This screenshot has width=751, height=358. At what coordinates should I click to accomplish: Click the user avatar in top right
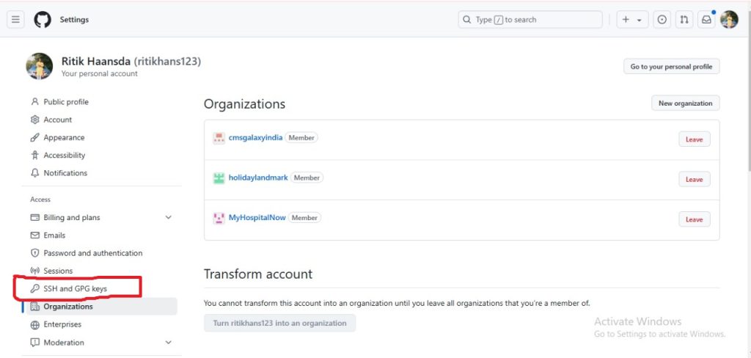729,20
